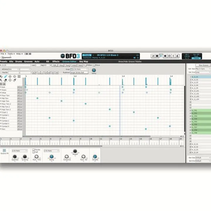Screen dimensions: 211x211
Task: Click the Kick note diamond at bar start
Action: coord(25,87)
